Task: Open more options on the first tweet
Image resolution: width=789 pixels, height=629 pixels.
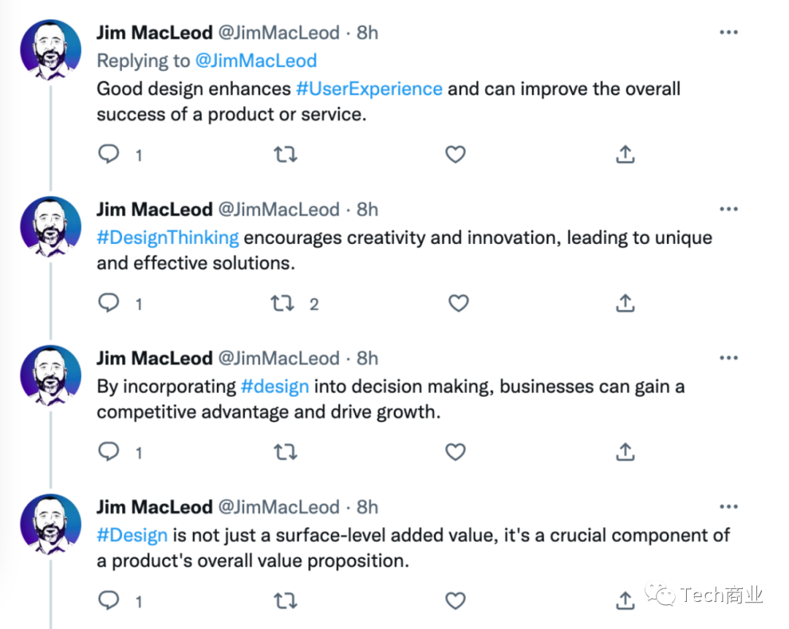Action: pyautogui.click(x=728, y=32)
